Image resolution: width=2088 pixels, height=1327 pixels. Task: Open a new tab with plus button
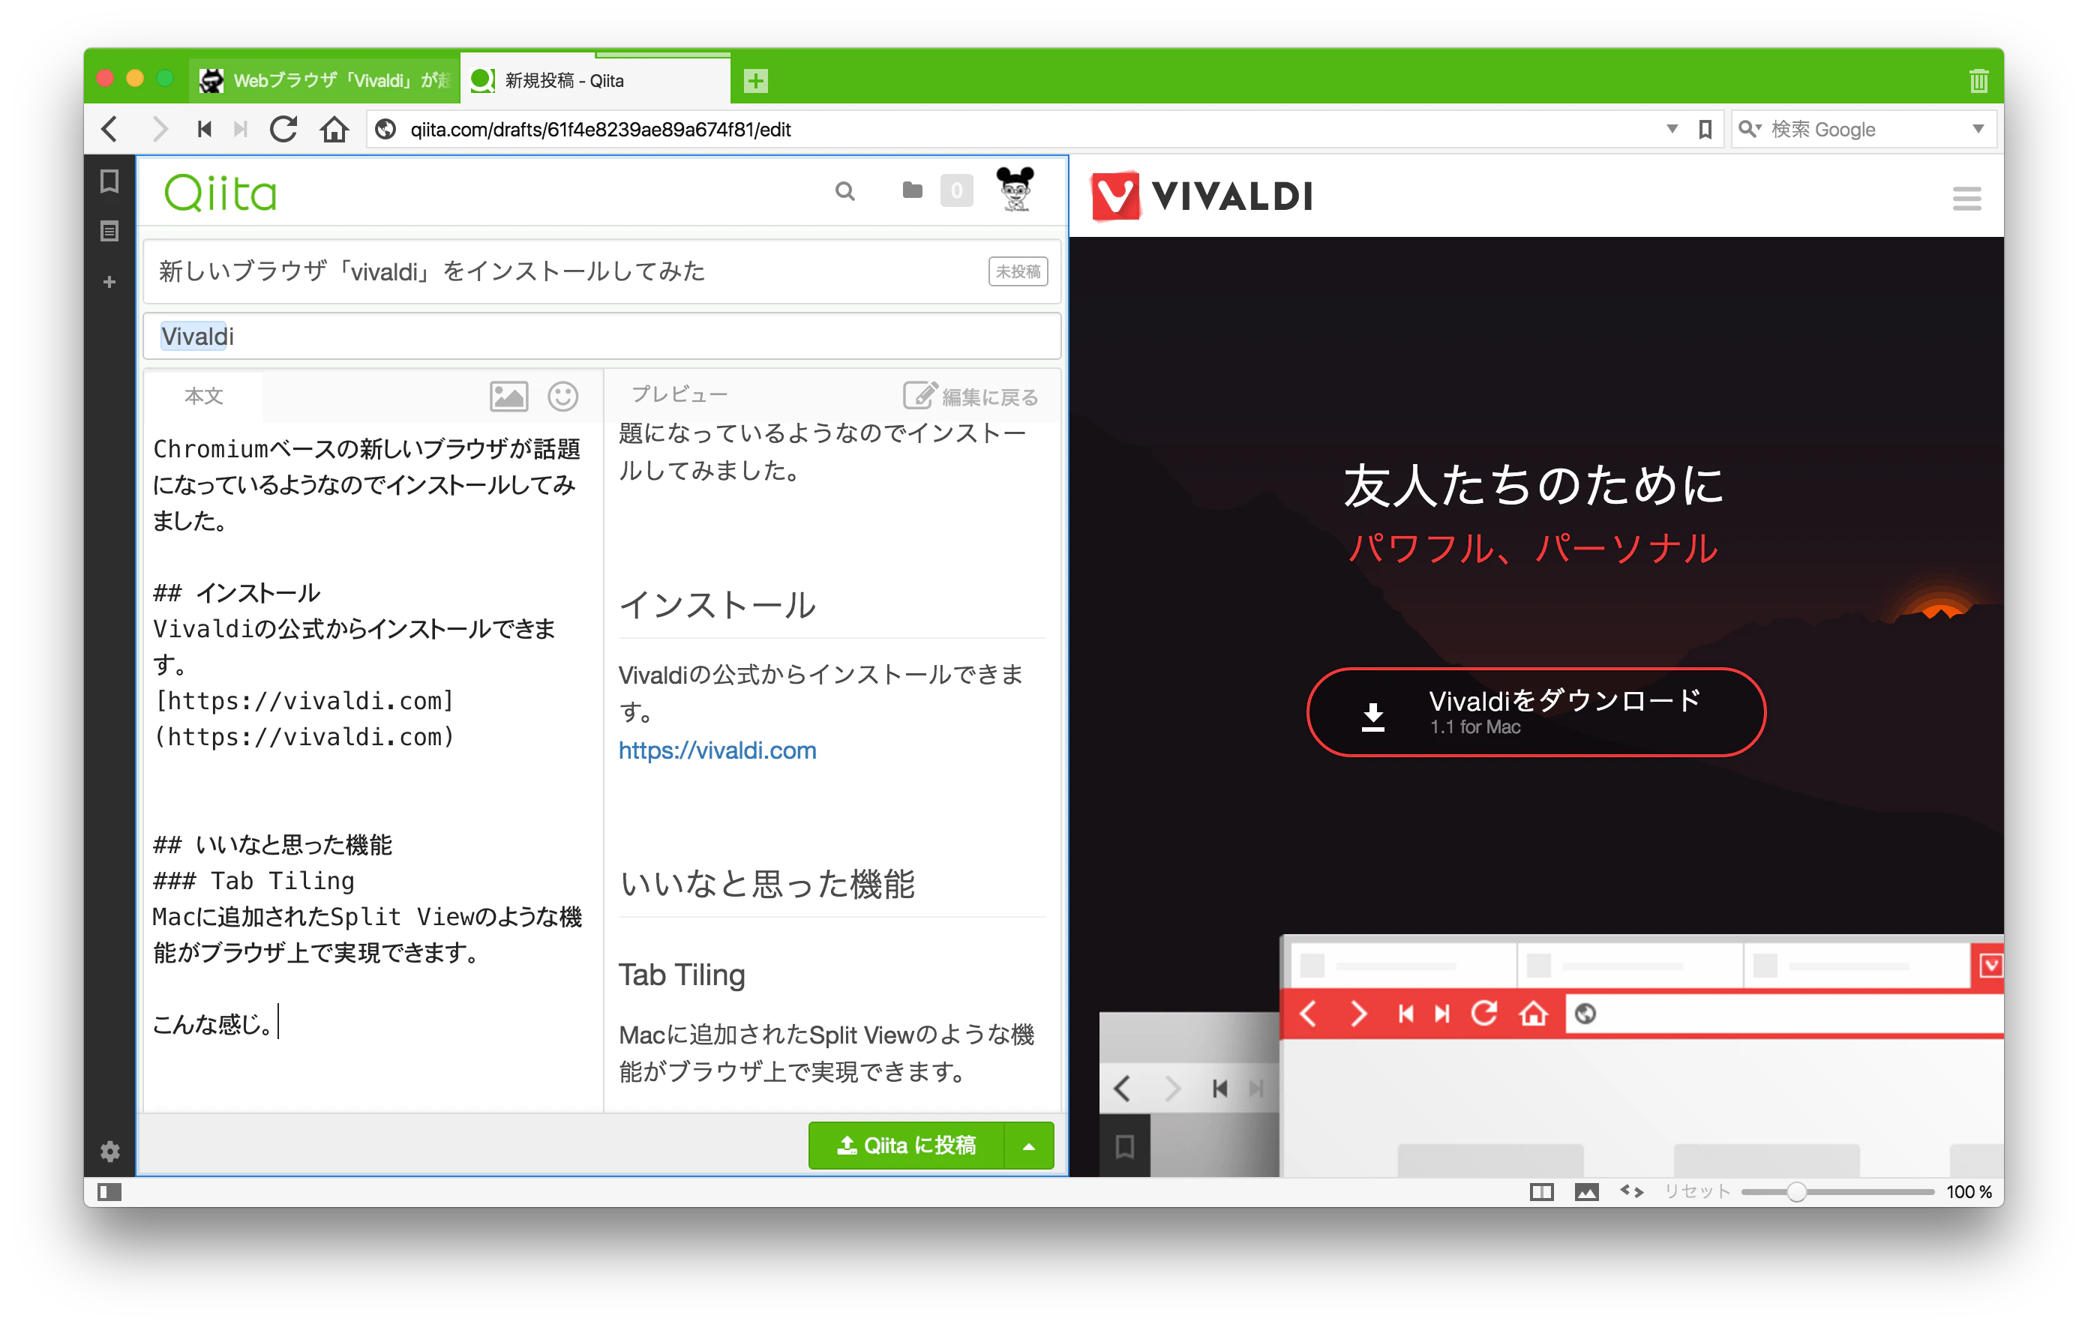click(756, 81)
